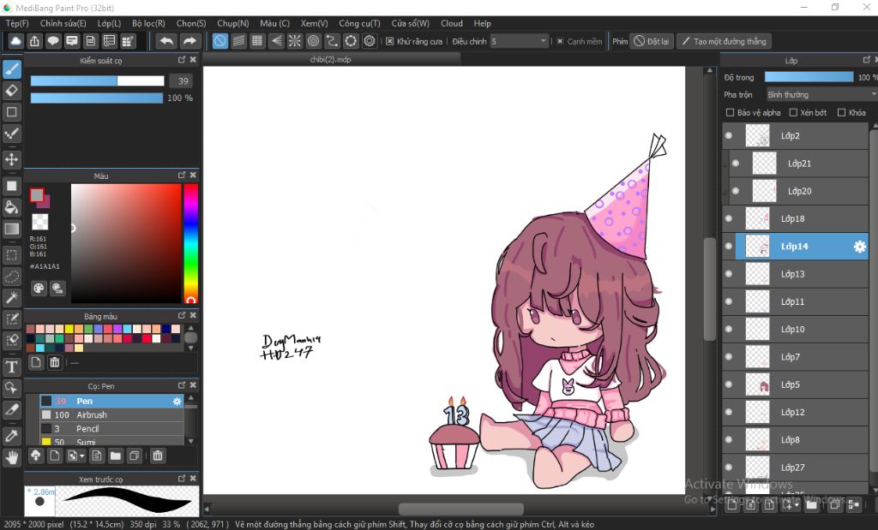The width and height of the screenshot is (878, 530).
Task: Select the Magic Wand tool
Action: coord(12,297)
